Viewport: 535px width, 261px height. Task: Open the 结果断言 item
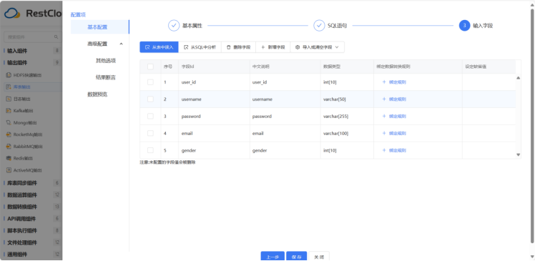coord(106,77)
